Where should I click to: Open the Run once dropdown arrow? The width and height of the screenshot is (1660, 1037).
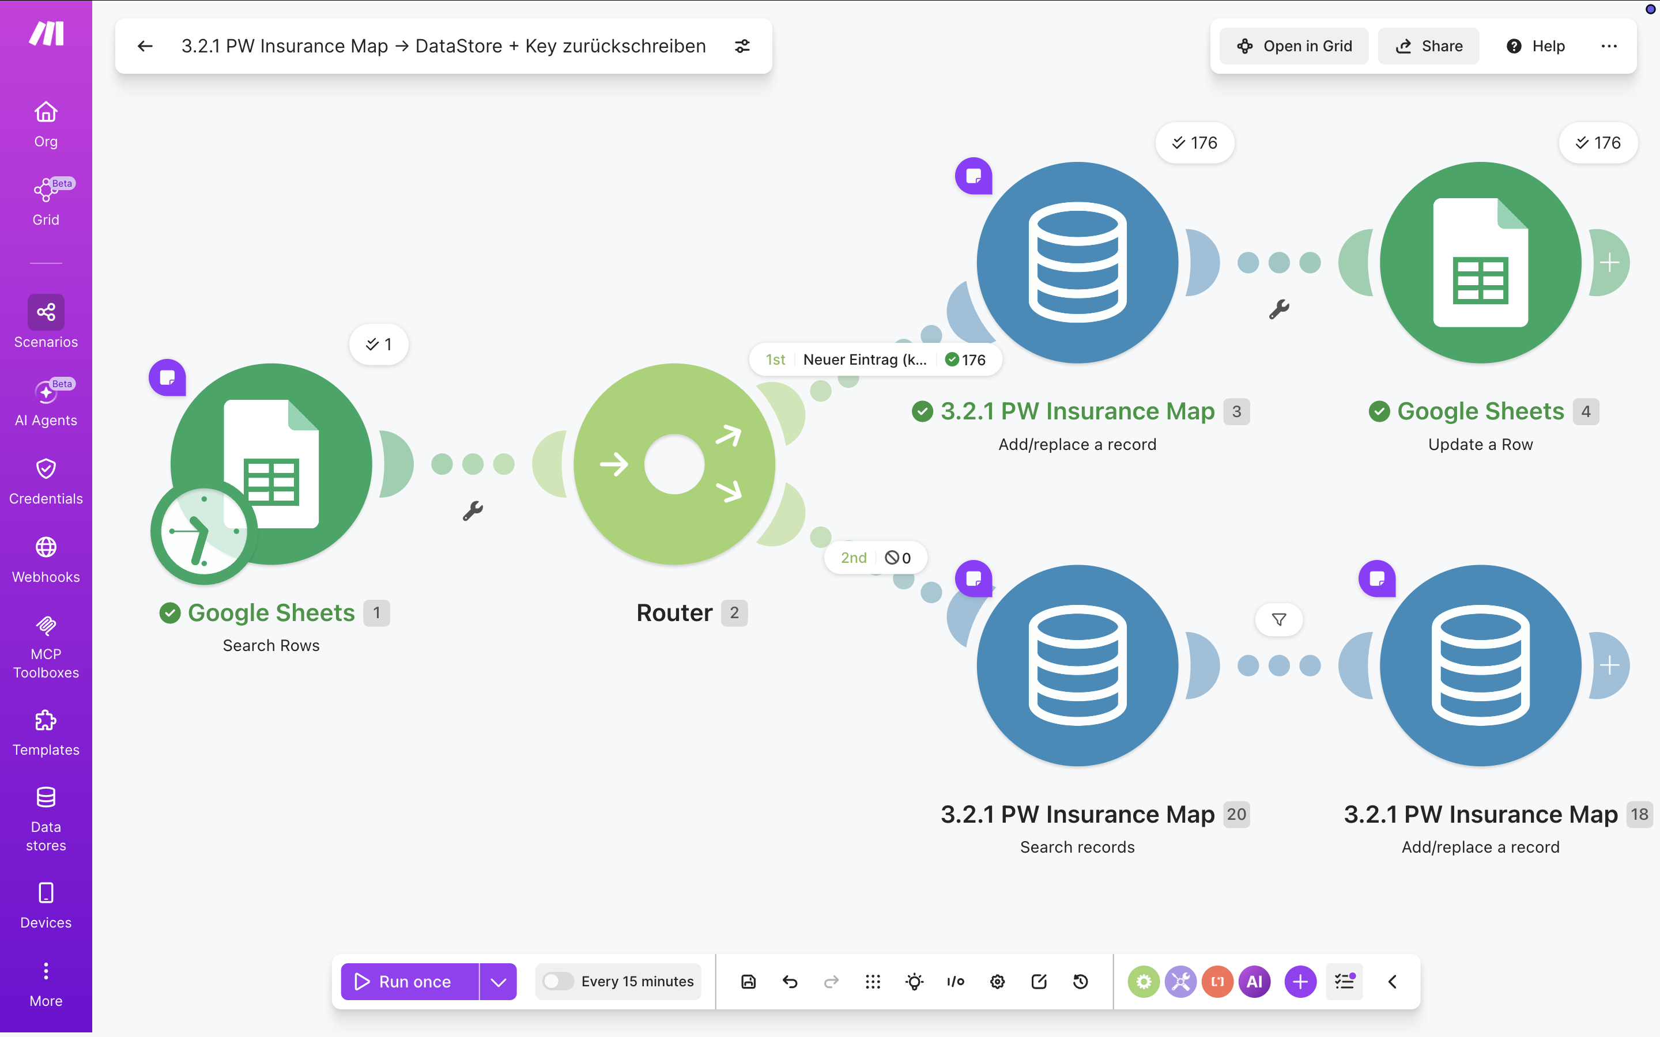coord(498,982)
